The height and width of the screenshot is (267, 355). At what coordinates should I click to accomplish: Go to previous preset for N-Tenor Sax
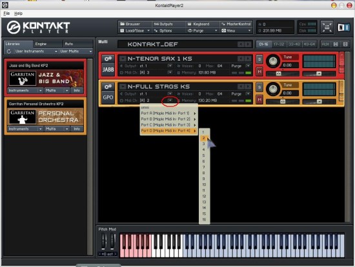[x=241, y=59]
